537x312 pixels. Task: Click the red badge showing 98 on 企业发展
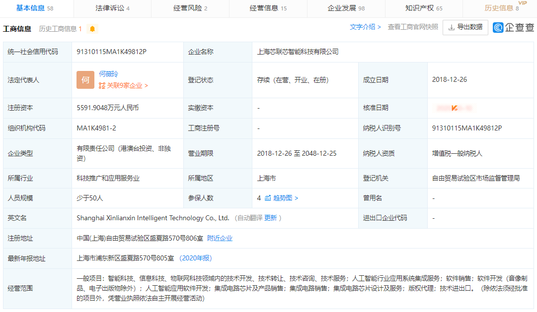point(361,8)
